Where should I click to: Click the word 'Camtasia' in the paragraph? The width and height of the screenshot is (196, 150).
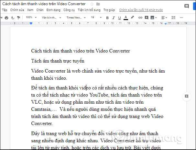click(x=41, y=109)
